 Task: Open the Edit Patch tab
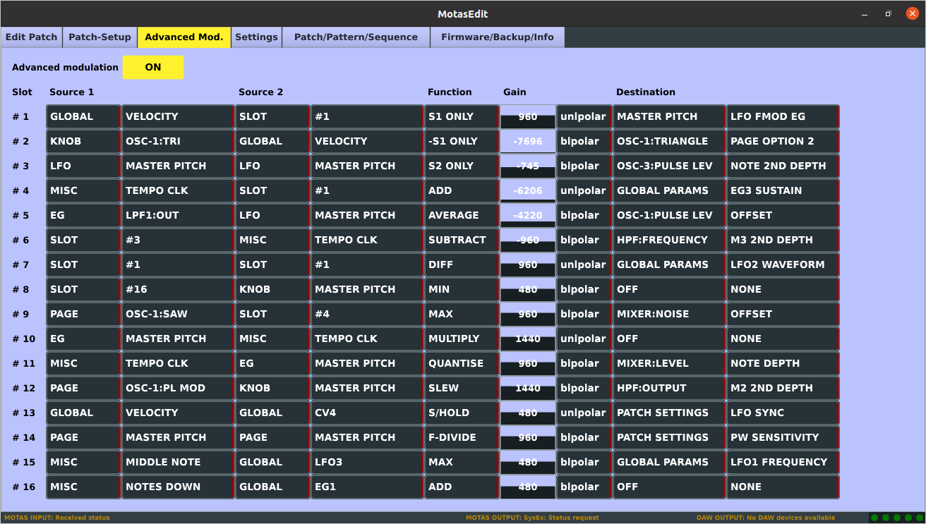click(31, 37)
